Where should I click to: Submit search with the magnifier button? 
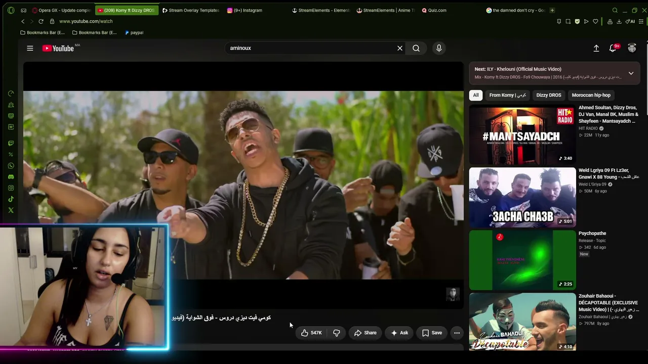pyautogui.click(x=416, y=48)
